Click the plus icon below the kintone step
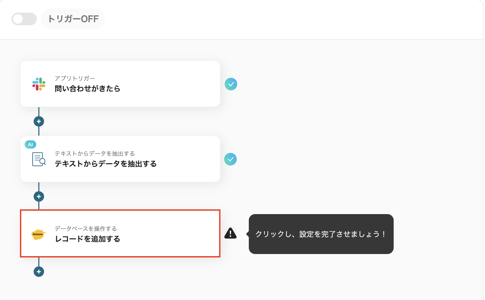The width and height of the screenshot is (485, 300). pyautogui.click(x=39, y=272)
